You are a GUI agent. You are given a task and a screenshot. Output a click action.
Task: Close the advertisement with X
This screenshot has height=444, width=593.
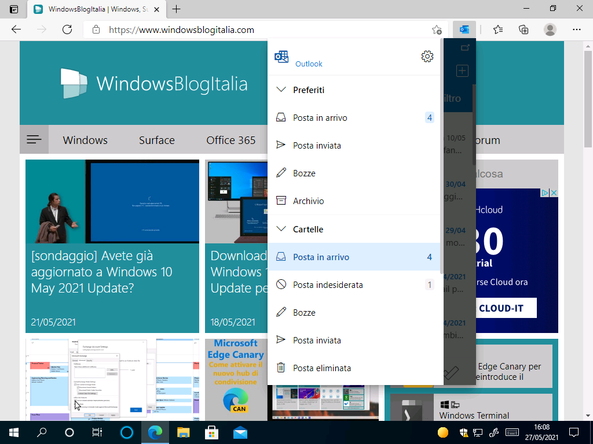[x=554, y=193]
